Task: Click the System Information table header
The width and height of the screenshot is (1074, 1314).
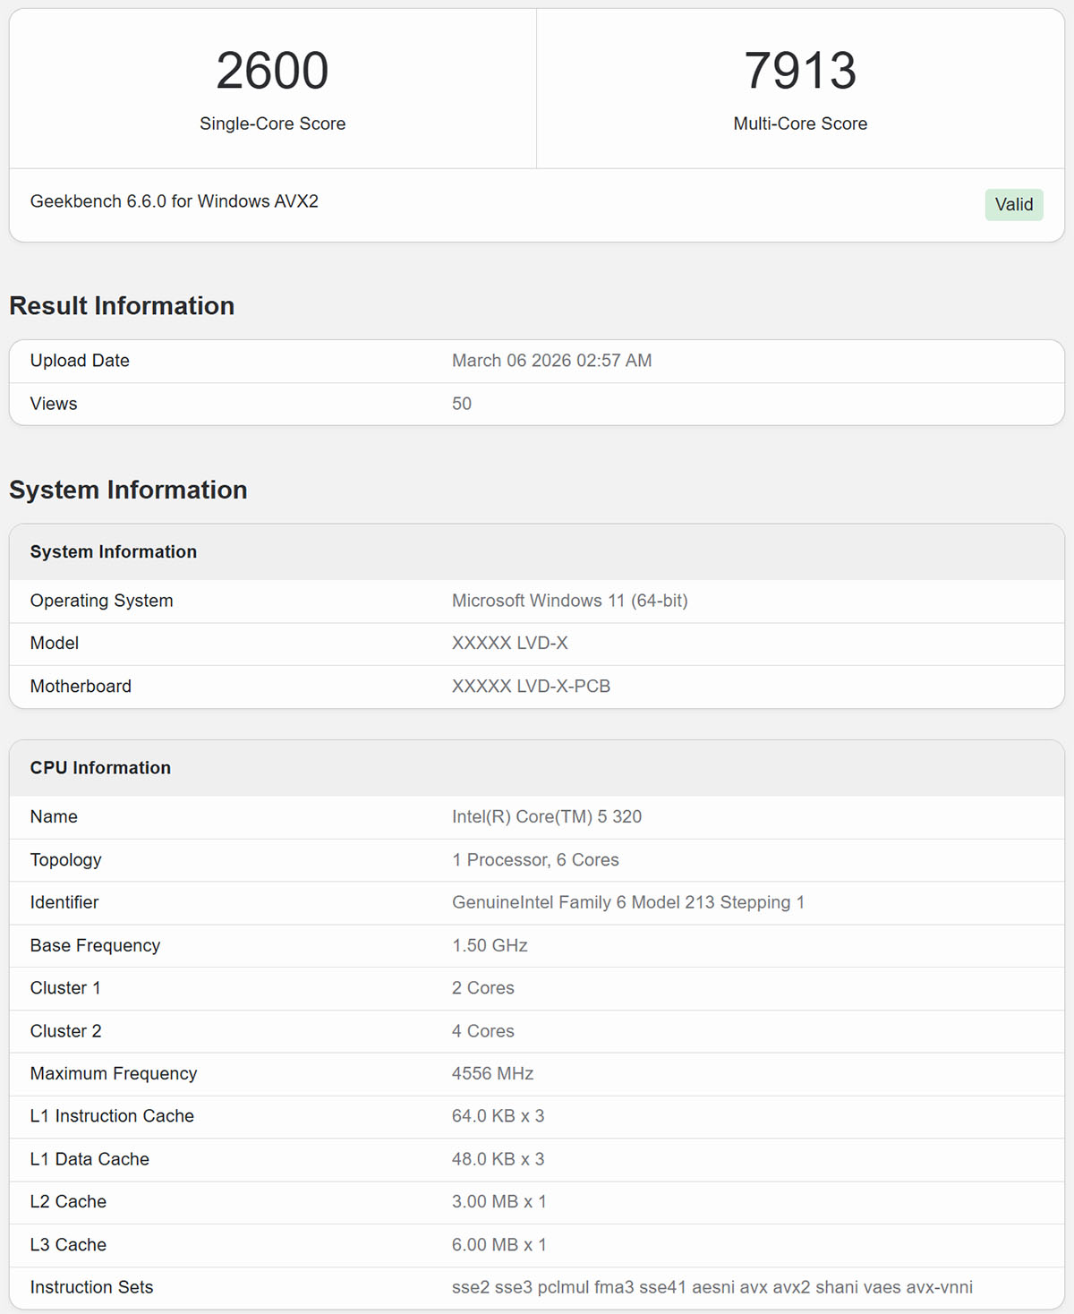Action: tap(114, 552)
